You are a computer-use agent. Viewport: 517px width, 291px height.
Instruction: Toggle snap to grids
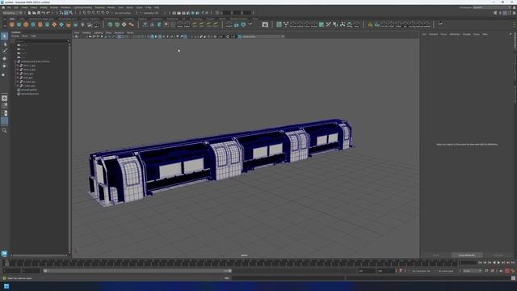coord(84,13)
